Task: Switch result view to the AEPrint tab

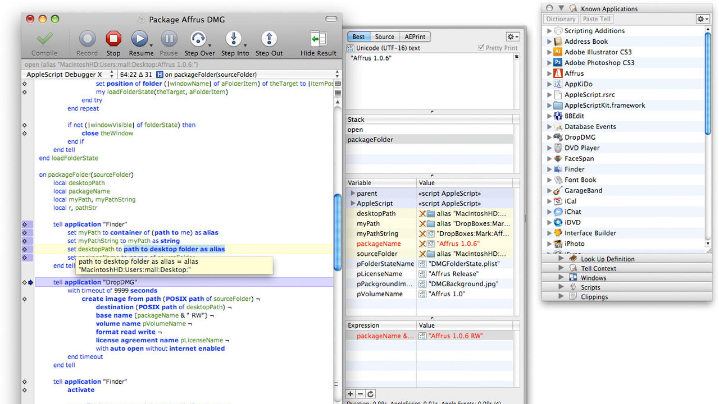Action: pos(415,37)
